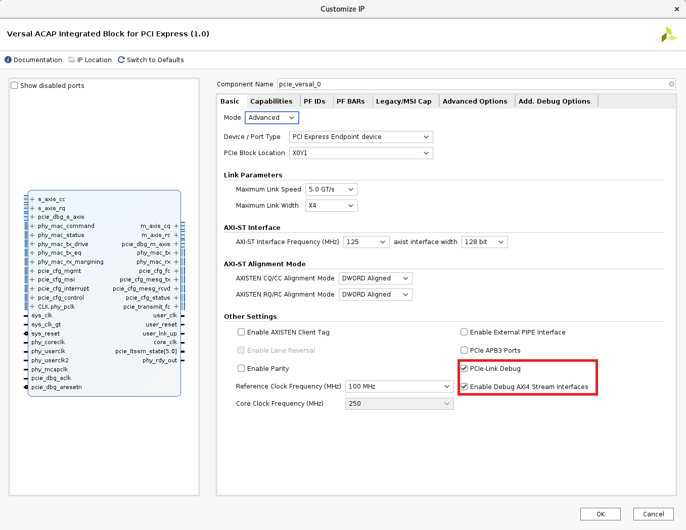Open AXISTEN RQ/RC Alignment Mode dropdown
Image resolution: width=686 pixels, height=530 pixels.
coord(376,295)
